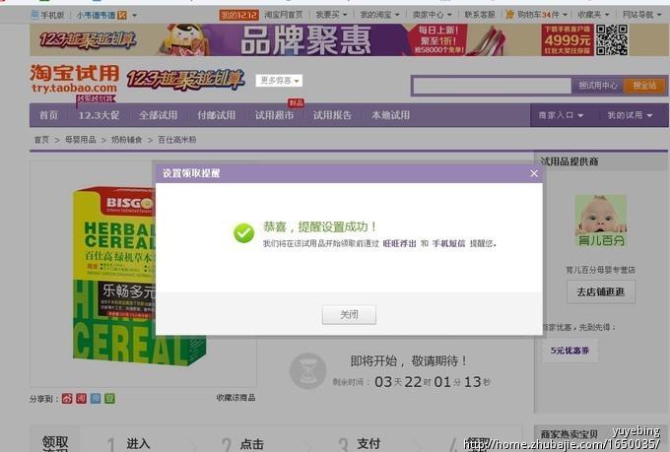Click the 奶粉辅食 breadcrumb
Screen dimensions: 670x452
click(x=126, y=140)
